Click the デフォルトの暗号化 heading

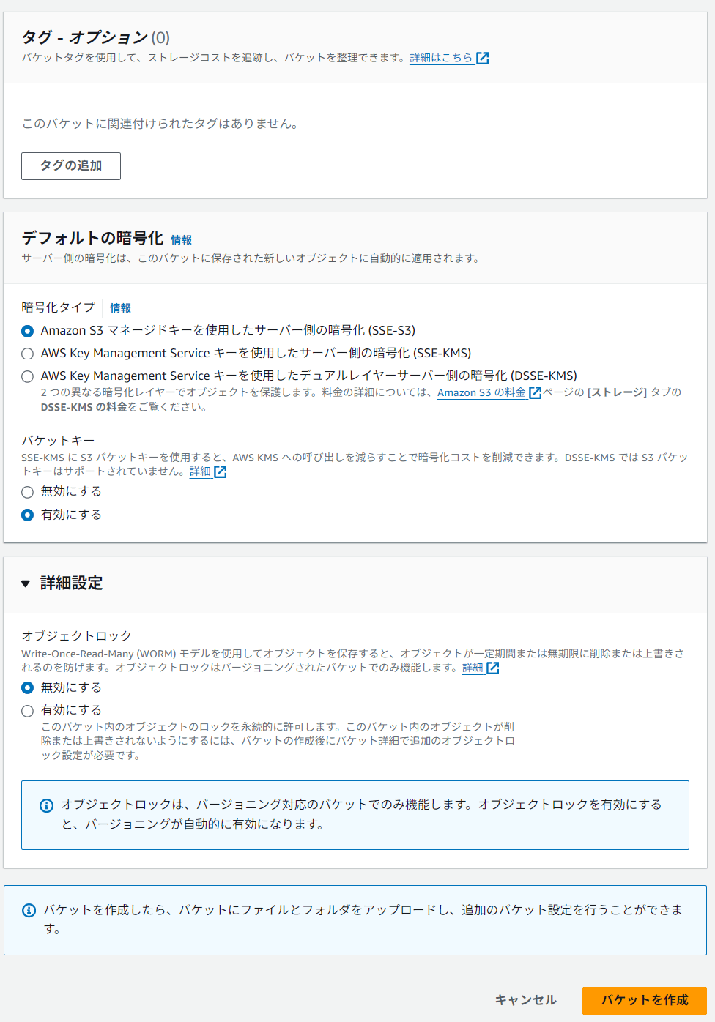pyautogui.click(x=92, y=238)
